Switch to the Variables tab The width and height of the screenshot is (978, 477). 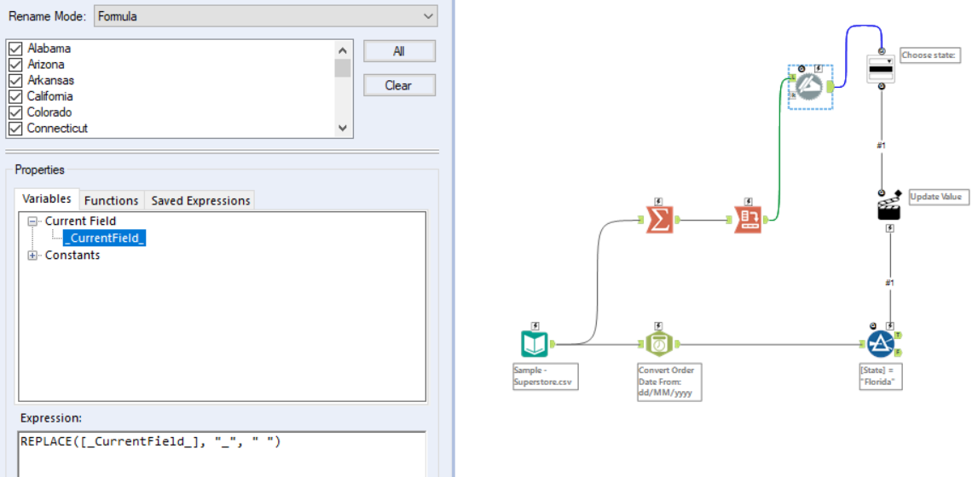(47, 200)
